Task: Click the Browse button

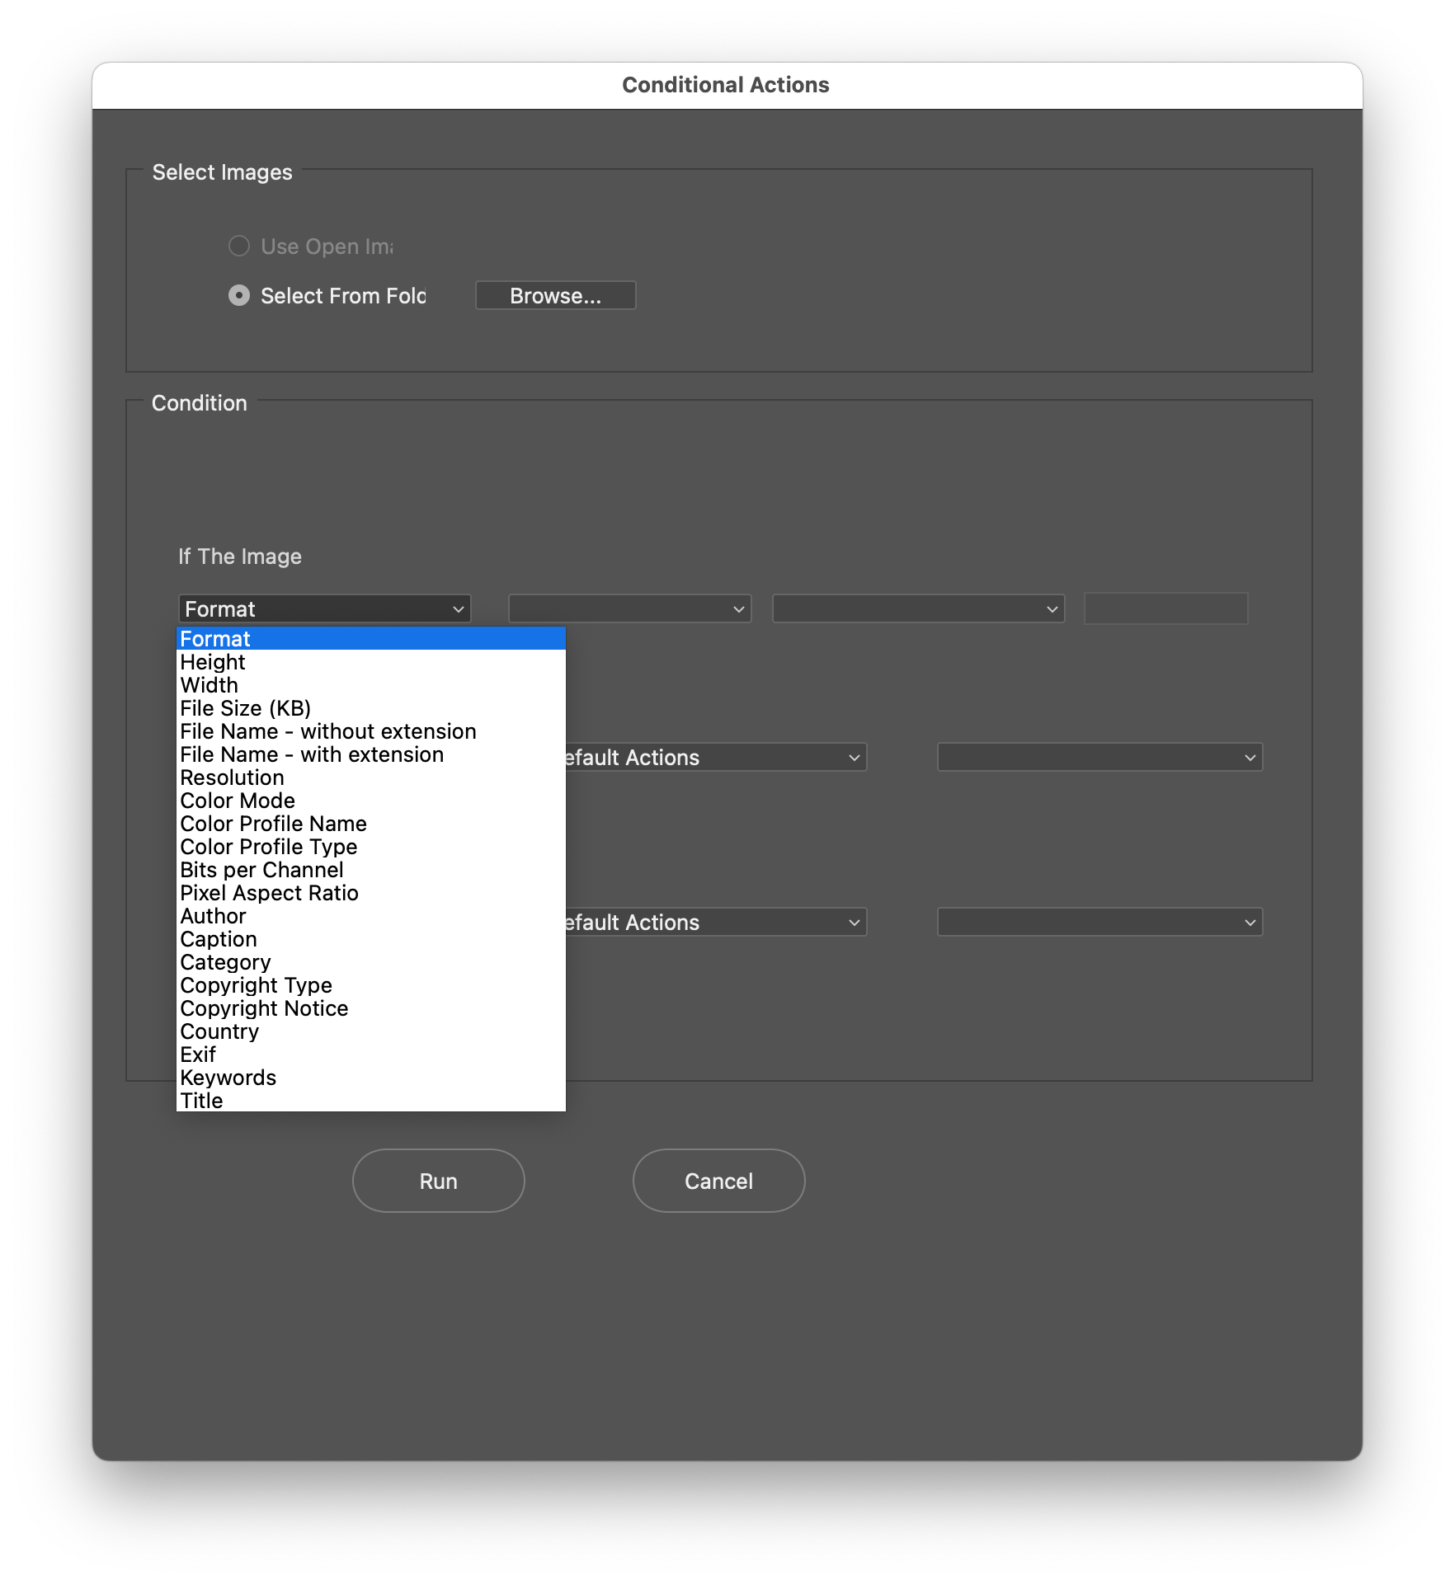Action: [555, 295]
